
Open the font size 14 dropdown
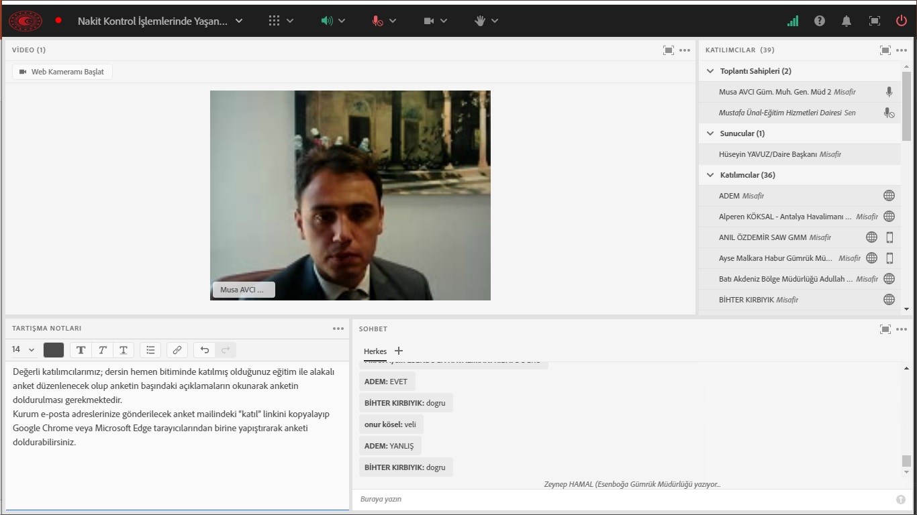tap(23, 349)
